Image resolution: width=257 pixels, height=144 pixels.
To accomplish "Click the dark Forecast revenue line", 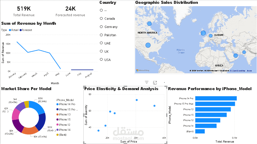I will tap(82, 70).
